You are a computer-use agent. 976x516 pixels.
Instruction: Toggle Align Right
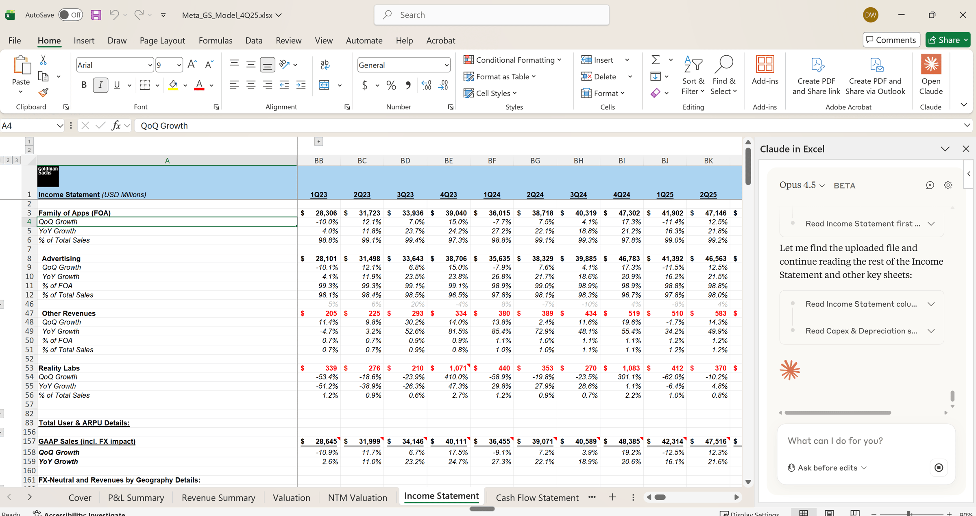268,85
